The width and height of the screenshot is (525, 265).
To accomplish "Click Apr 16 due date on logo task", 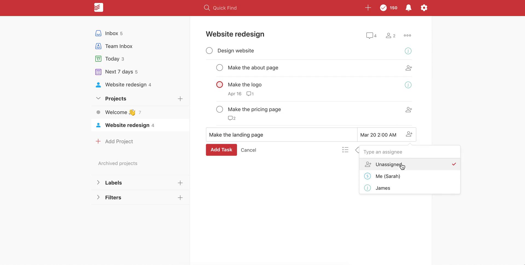I will (235, 94).
